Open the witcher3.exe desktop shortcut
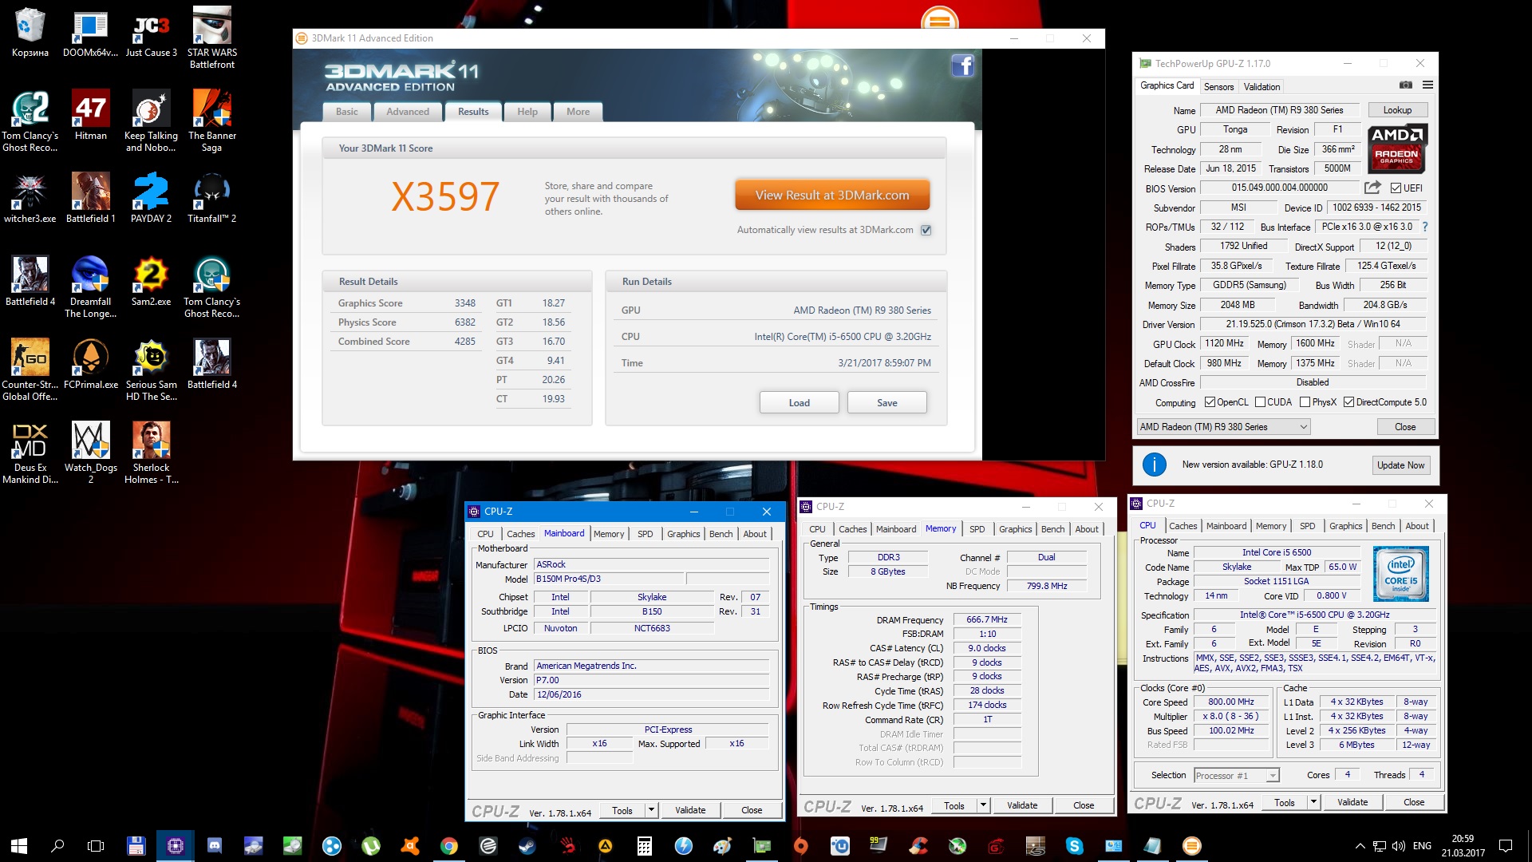Screen dimensions: 1532x862 (x=30, y=198)
